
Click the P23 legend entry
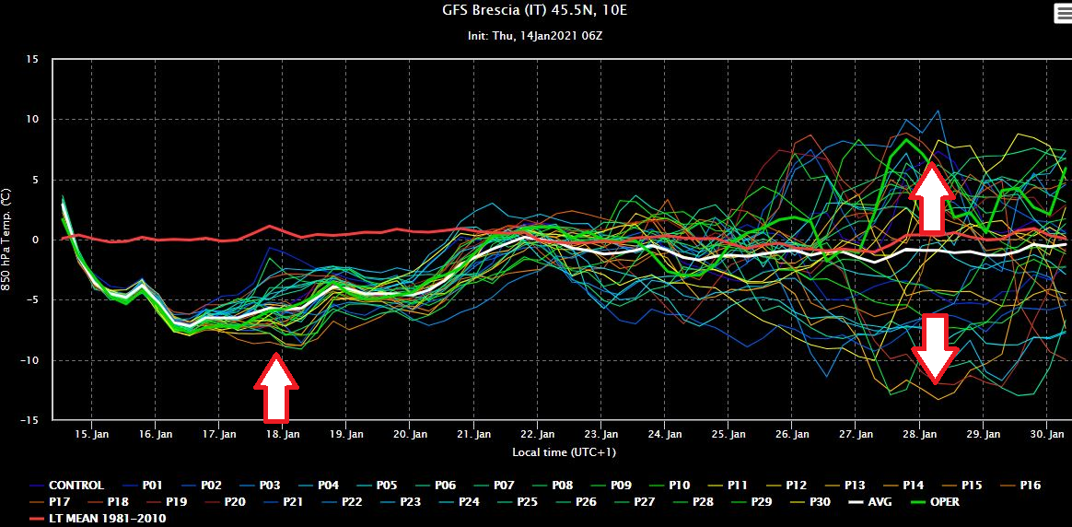tap(400, 502)
